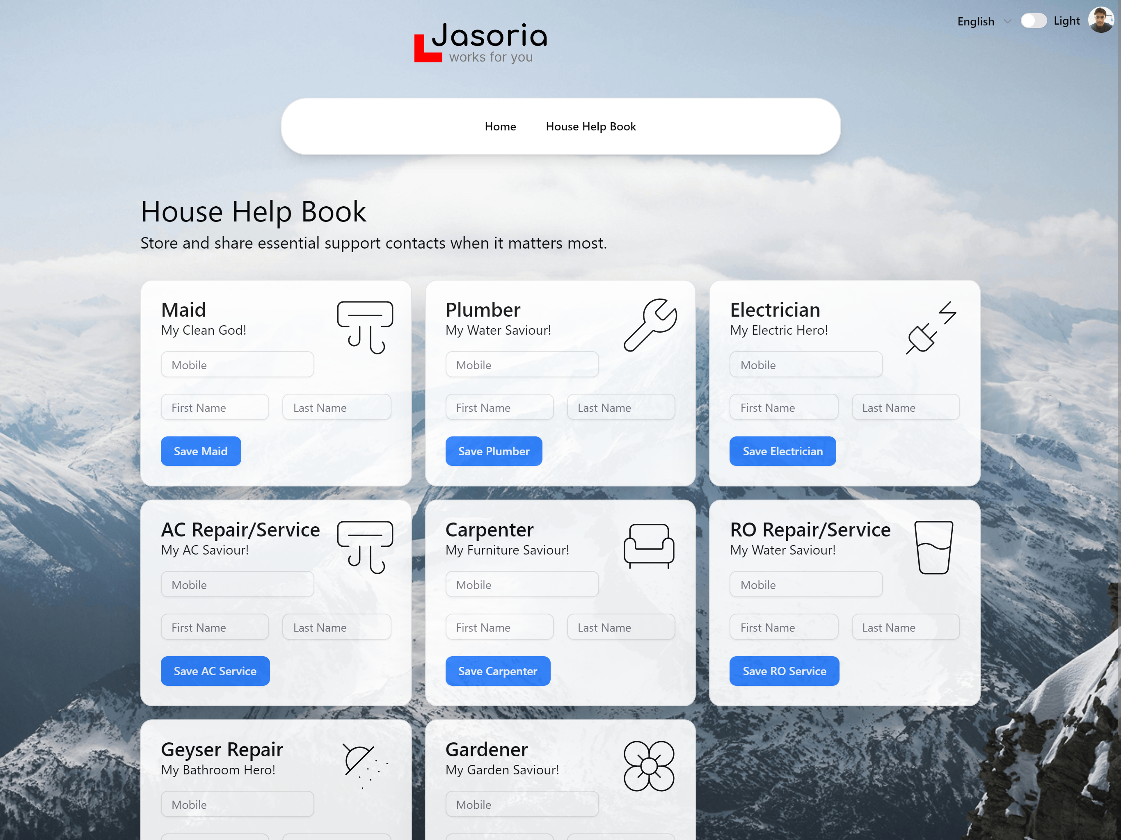Viewport: 1121px width, 840px height.
Task: Focus the AC Repair/Service Last Name field
Action: point(336,627)
